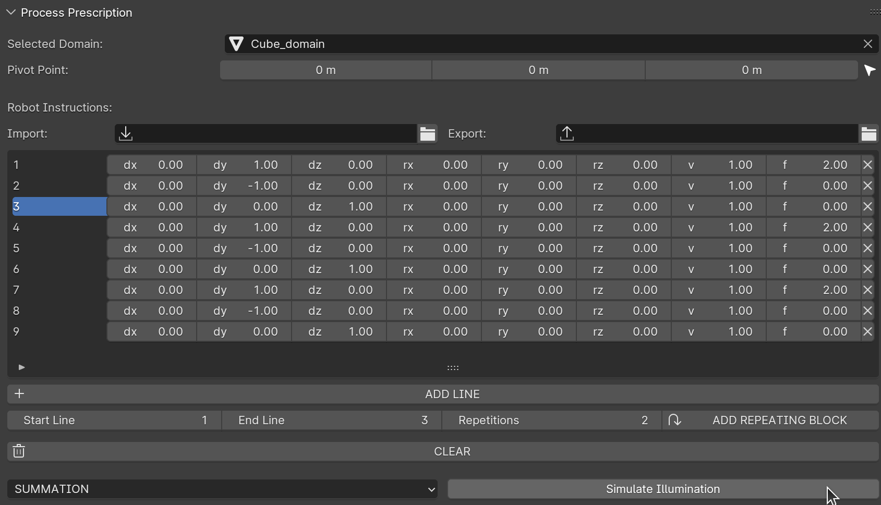Remove instruction line 9
881x505 pixels.
(867, 332)
